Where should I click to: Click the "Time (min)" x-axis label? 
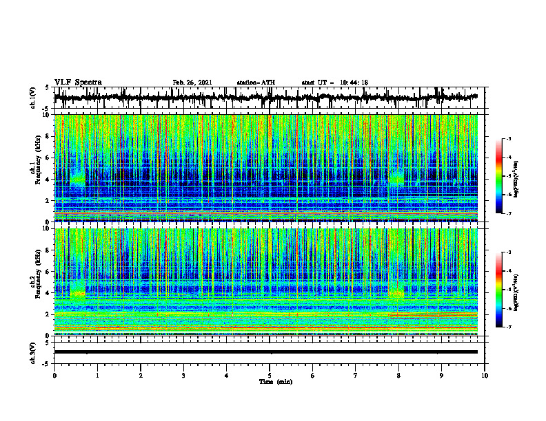coord(276,382)
